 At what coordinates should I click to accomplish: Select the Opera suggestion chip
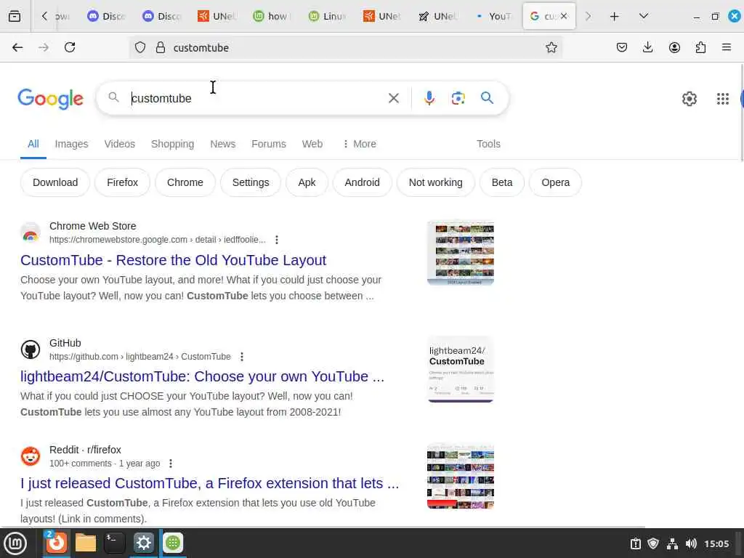point(555,182)
